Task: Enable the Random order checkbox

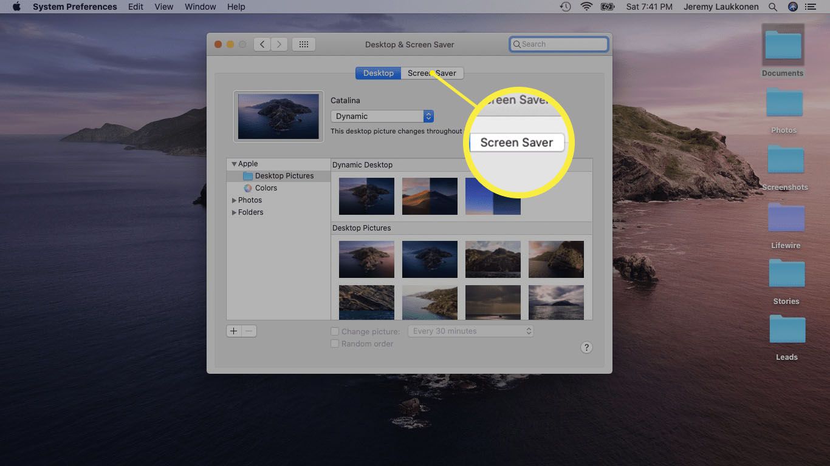Action: [335, 343]
